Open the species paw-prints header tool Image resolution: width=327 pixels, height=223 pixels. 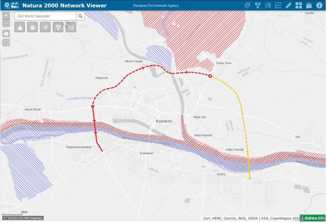[258, 5]
